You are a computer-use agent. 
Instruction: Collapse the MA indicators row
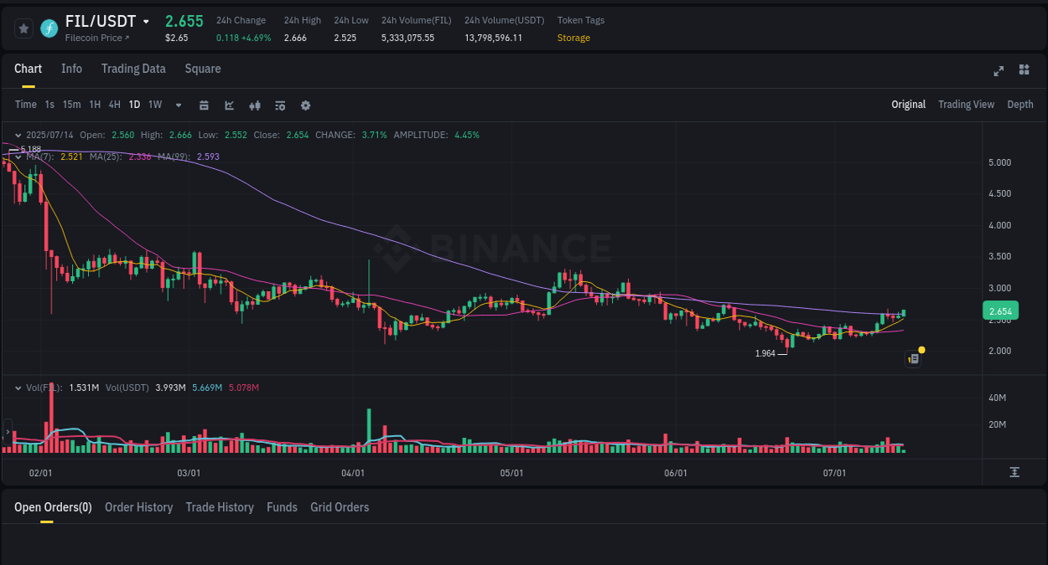point(17,156)
